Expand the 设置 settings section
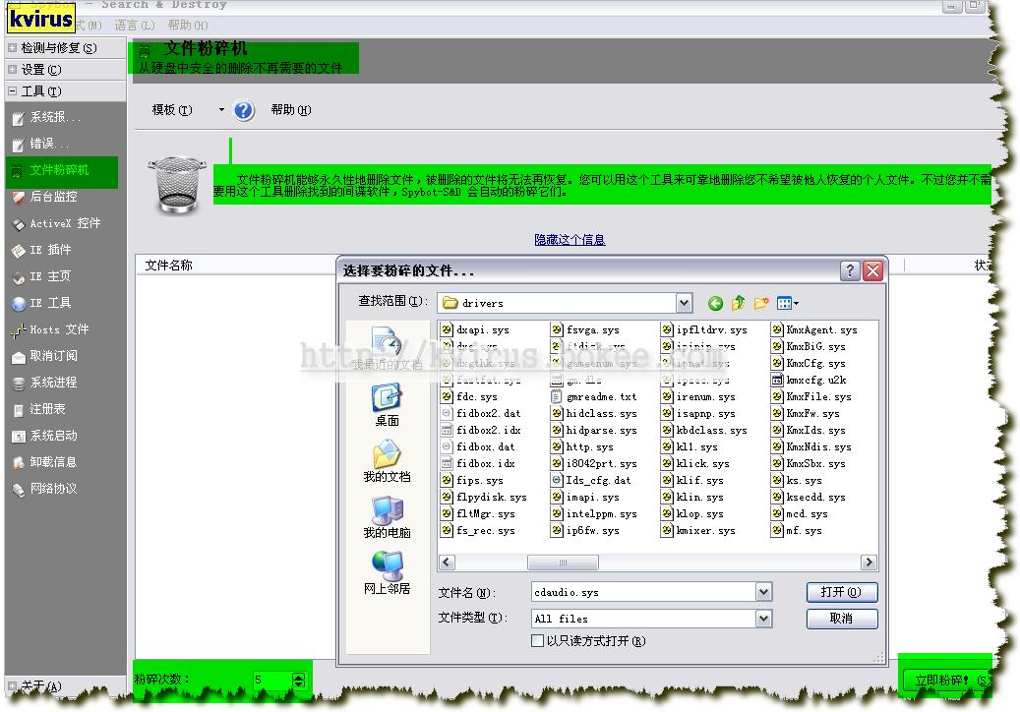The image size is (1020, 712). (12, 69)
